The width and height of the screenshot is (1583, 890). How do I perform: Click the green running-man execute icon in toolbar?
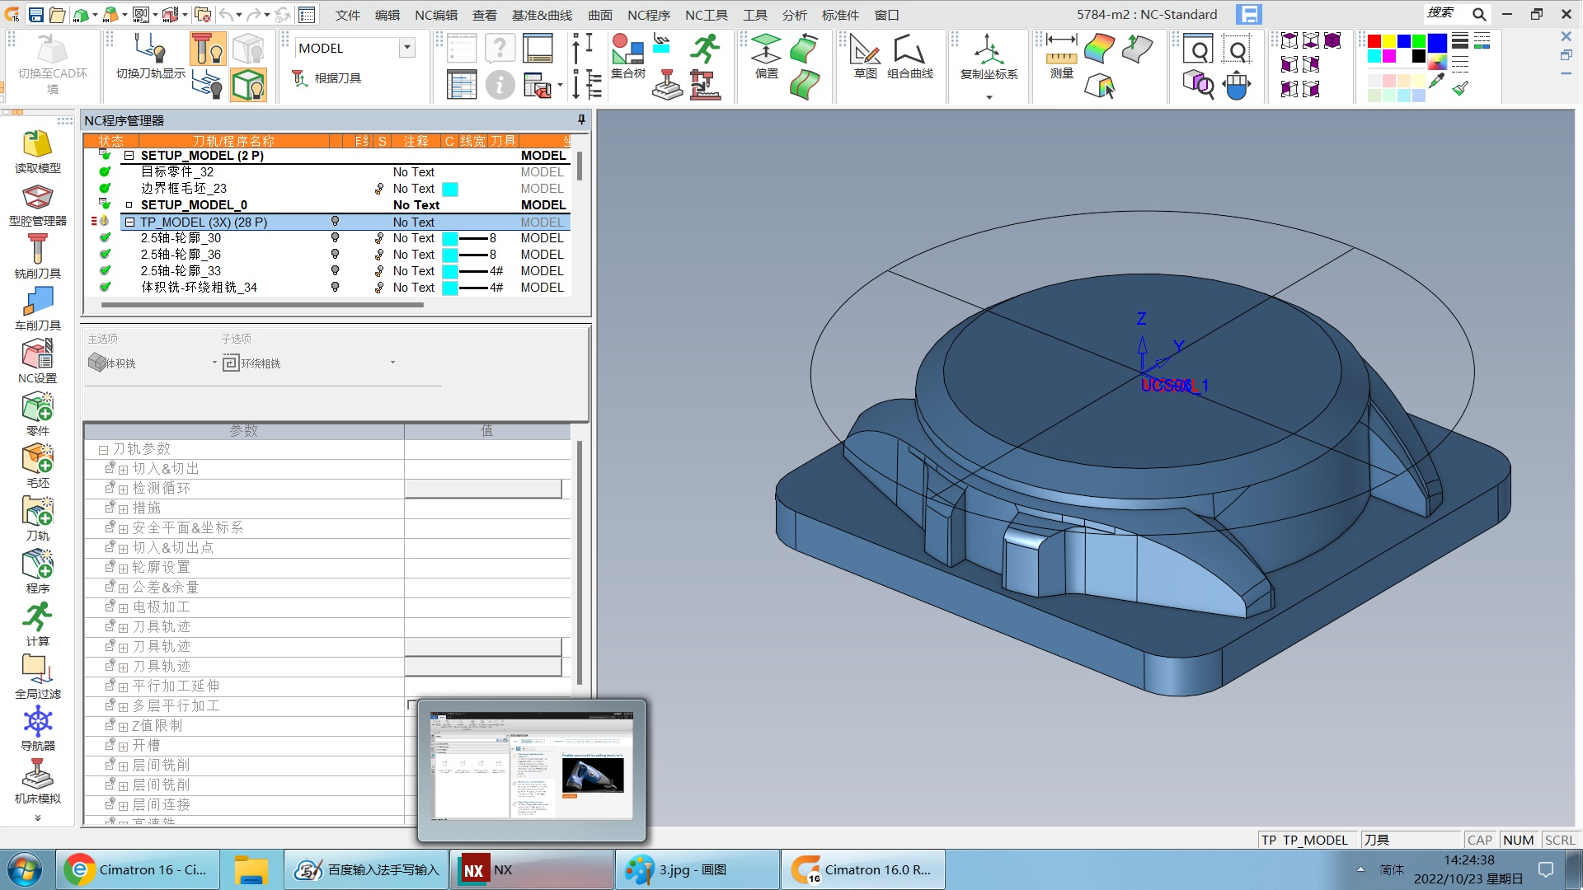[x=705, y=49]
